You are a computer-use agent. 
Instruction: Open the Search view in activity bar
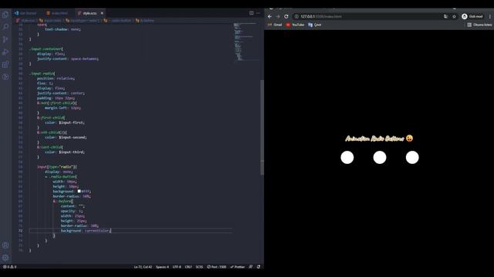[5, 27]
